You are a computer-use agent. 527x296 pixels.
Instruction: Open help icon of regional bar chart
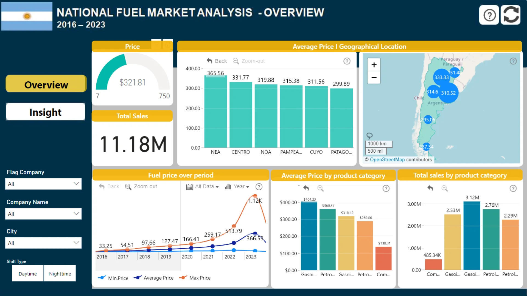coord(347,61)
